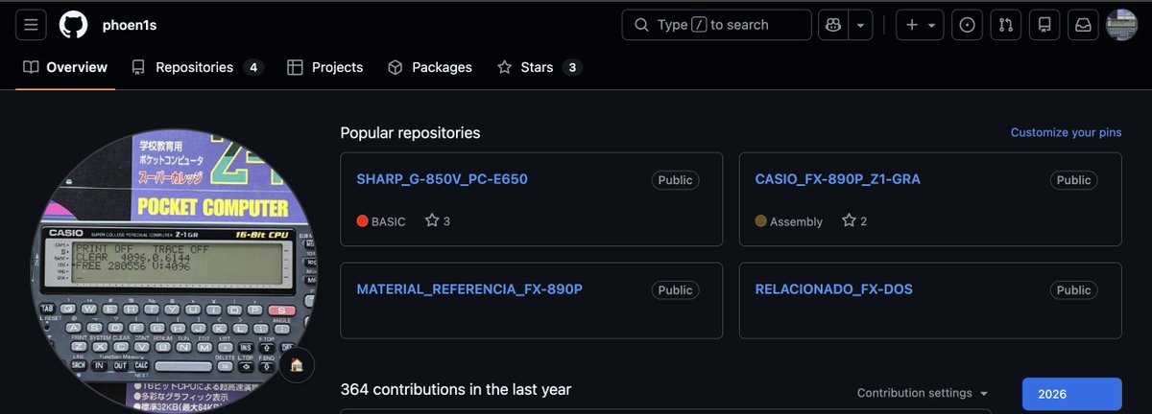Click the Stars count badge 3

572,67
